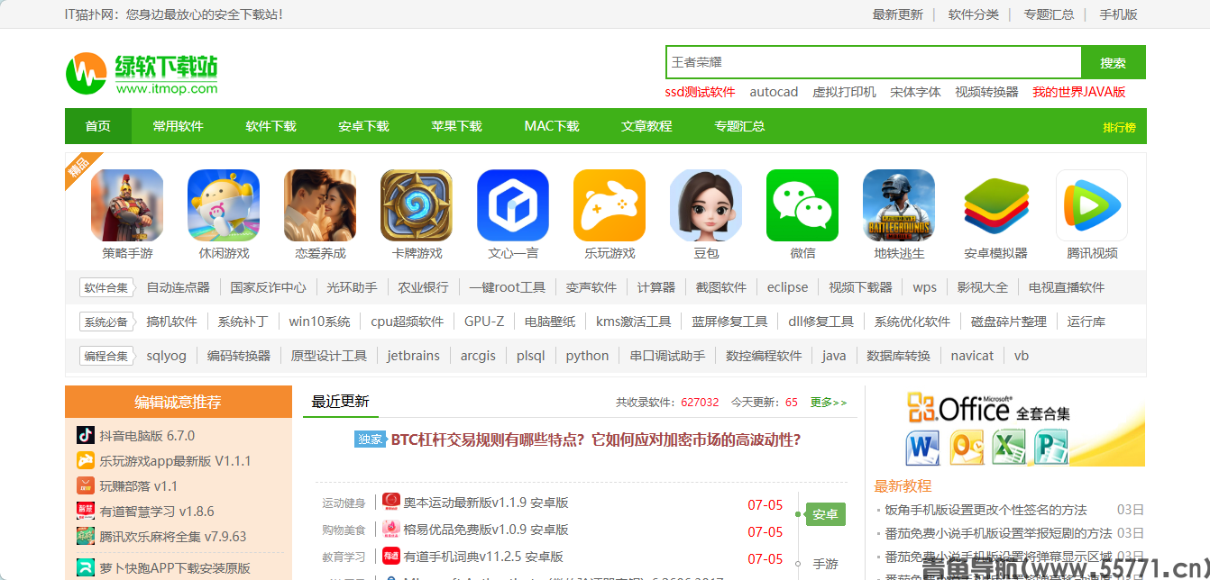The width and height of the screenshot is (1210, 580).
Task: Open 软件分类 in the top bar
Action: click(x=974, y=14)
